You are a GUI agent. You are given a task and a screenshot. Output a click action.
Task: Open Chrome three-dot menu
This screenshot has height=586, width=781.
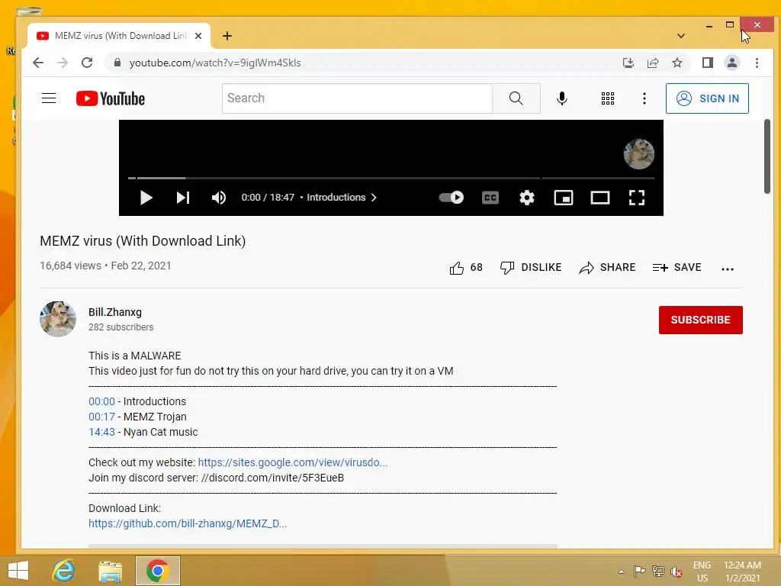tap(757, 63)
